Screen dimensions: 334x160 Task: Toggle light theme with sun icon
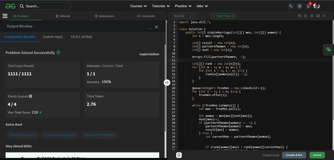[299, 6]
